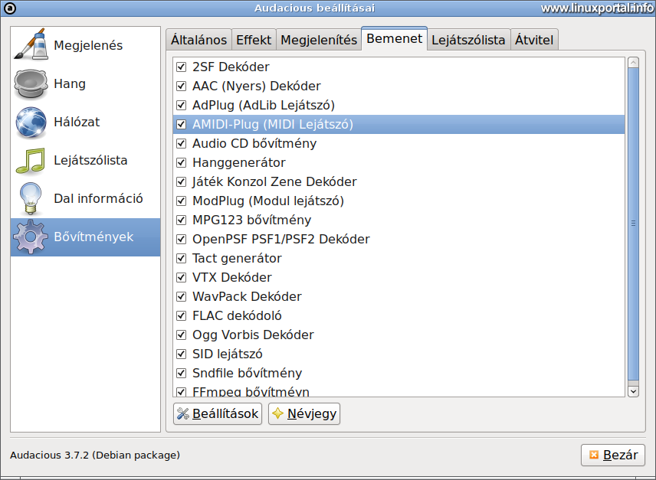The width and height of the screenshot is (656, 480).
Task: Select the 'MPG123 bővítmény' row text
Action: 252,220
